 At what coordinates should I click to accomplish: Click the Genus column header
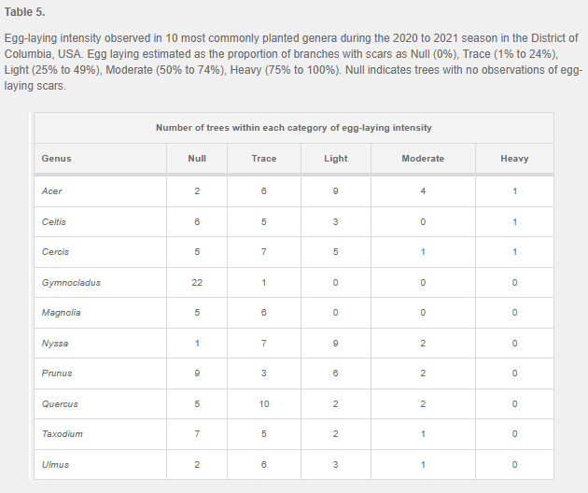[x=57, y=159]
